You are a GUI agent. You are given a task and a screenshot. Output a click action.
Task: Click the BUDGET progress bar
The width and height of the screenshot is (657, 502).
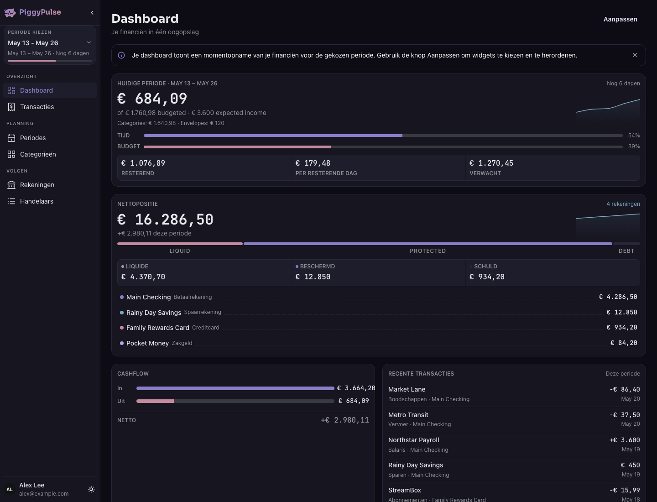pyautogui.click(x=383, y=146)
